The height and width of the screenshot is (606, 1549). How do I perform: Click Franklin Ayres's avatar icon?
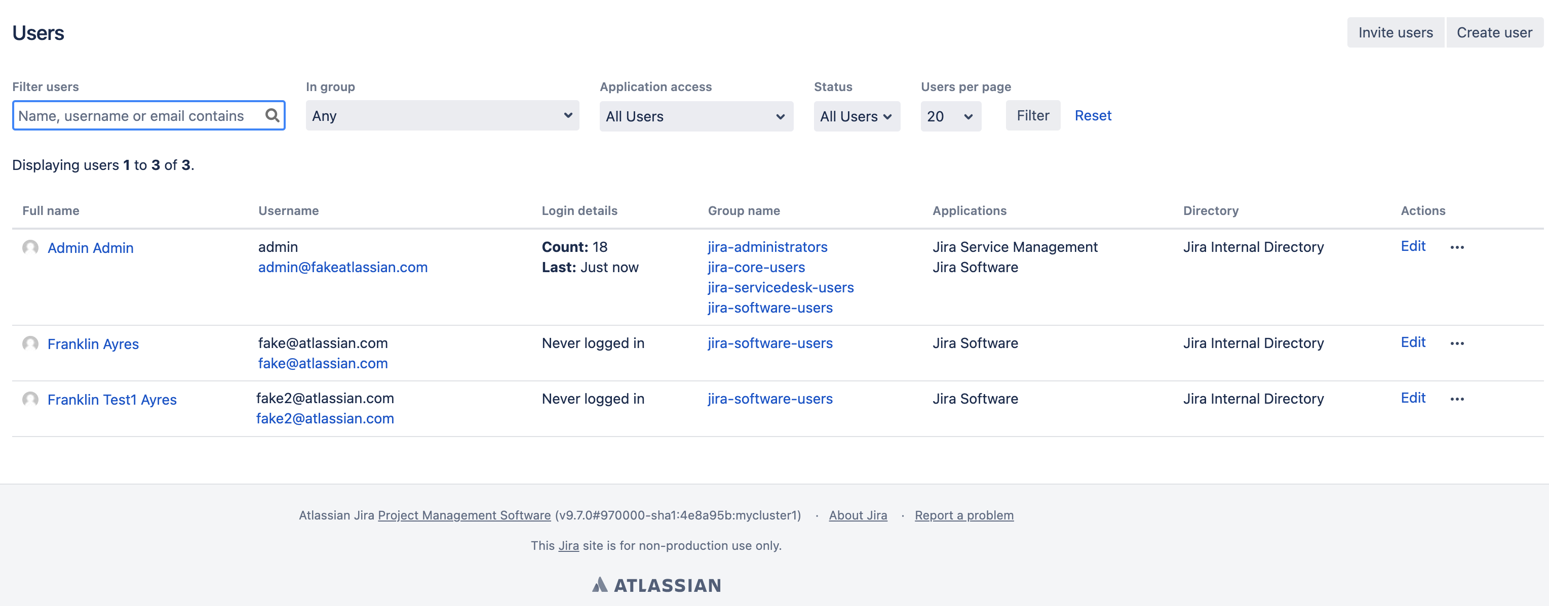pyautogui.click(x=30, y=343)
